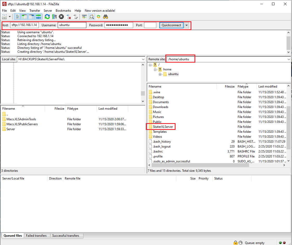
Task: Open the Bookmarks menu
Action: click(x=63, y=11)
